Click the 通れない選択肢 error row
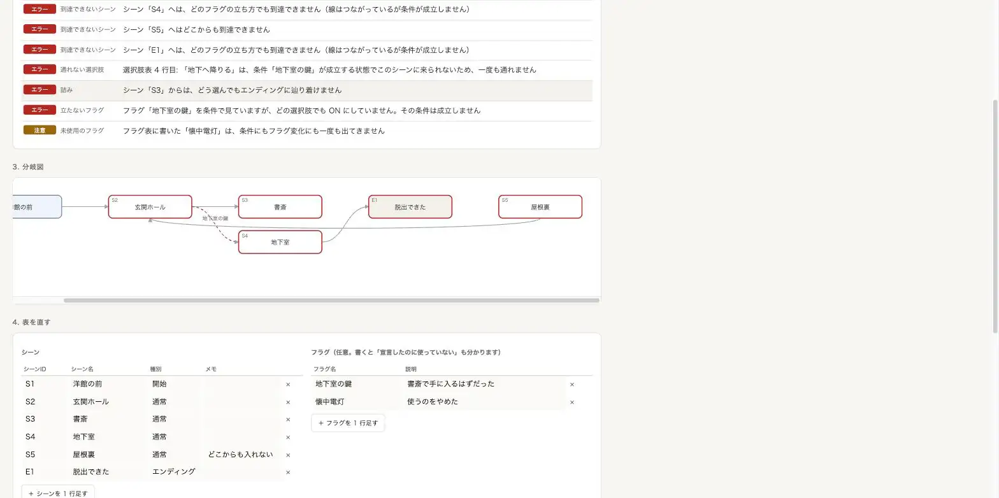The width and height of the screenshot is (999, 498). pos(307,70)
